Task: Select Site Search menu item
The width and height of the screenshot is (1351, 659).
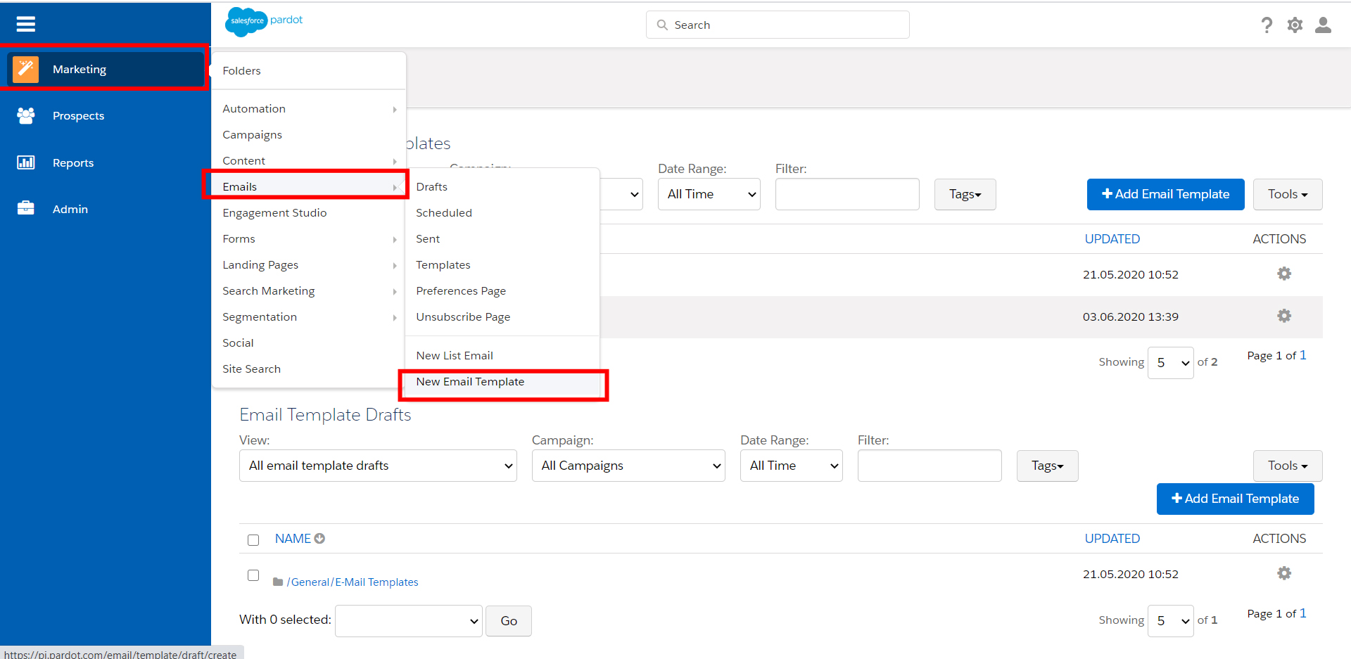Action: [x=308, y=369]
